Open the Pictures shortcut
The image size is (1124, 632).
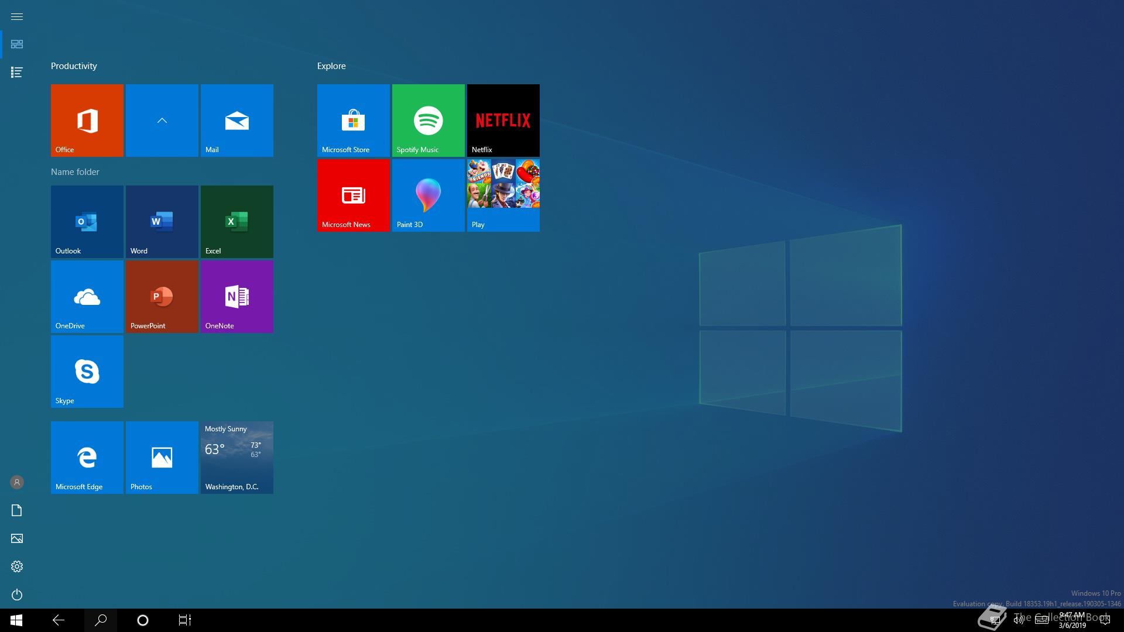(x=17, y=538)
